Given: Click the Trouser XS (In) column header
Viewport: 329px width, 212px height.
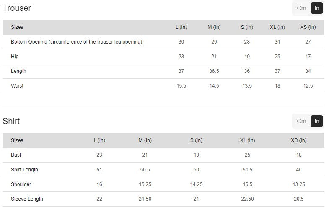Looking at the screenshot, I should [x=308, y=27].
